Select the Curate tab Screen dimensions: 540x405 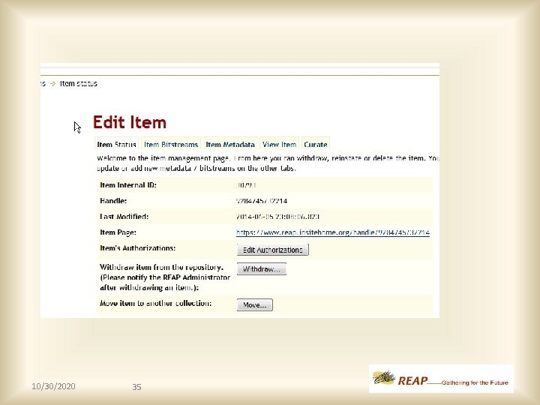click(316, 144)
